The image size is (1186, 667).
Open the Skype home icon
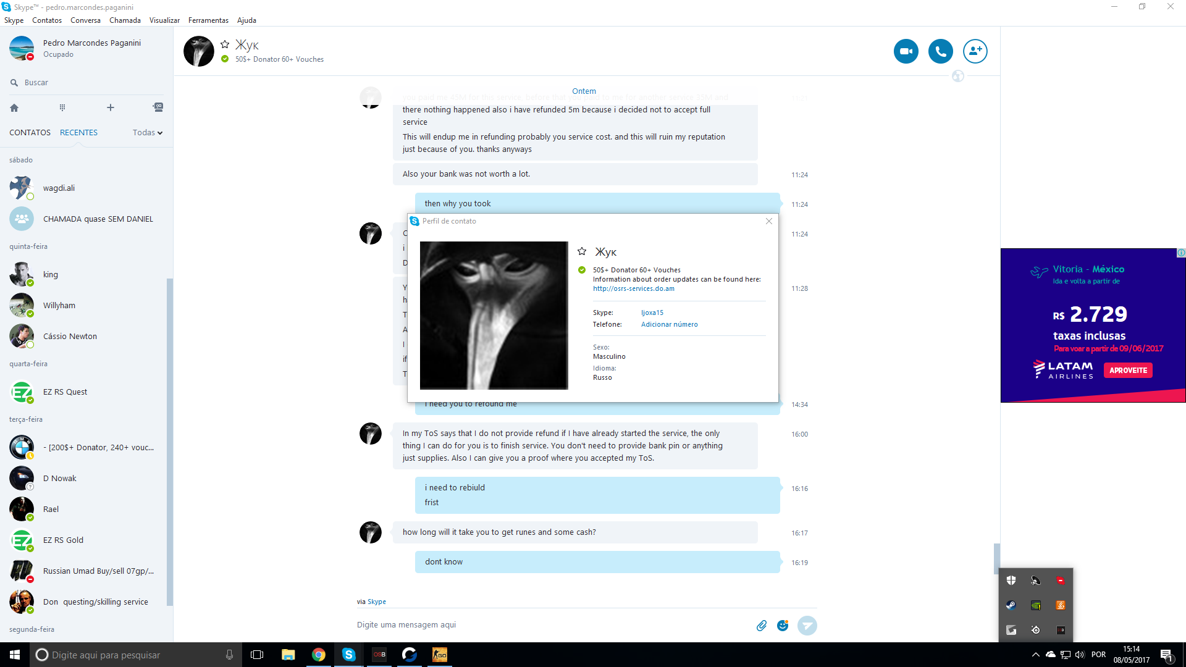(14, 107)
